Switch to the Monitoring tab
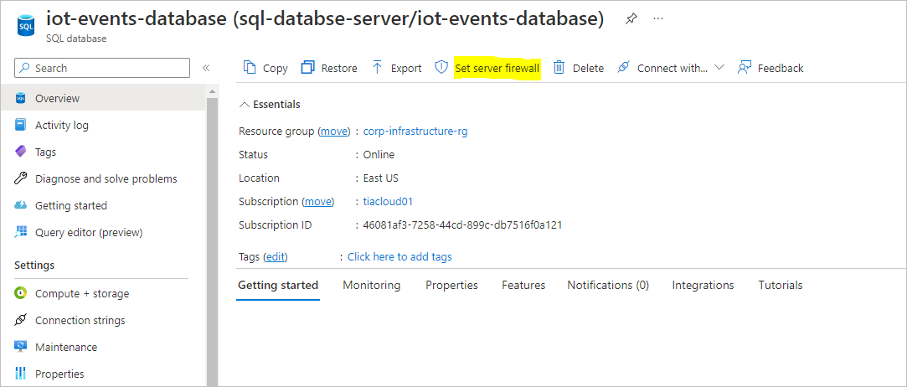The height and width of the screenshot is (387, 907). point(371,285)
